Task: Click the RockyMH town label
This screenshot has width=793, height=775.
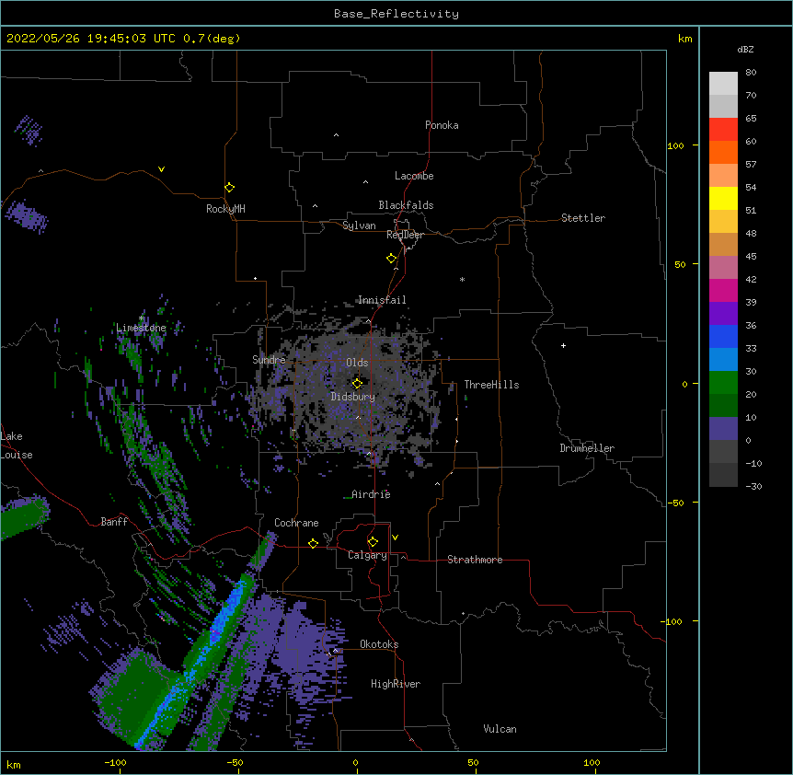Action: point(225,209)
